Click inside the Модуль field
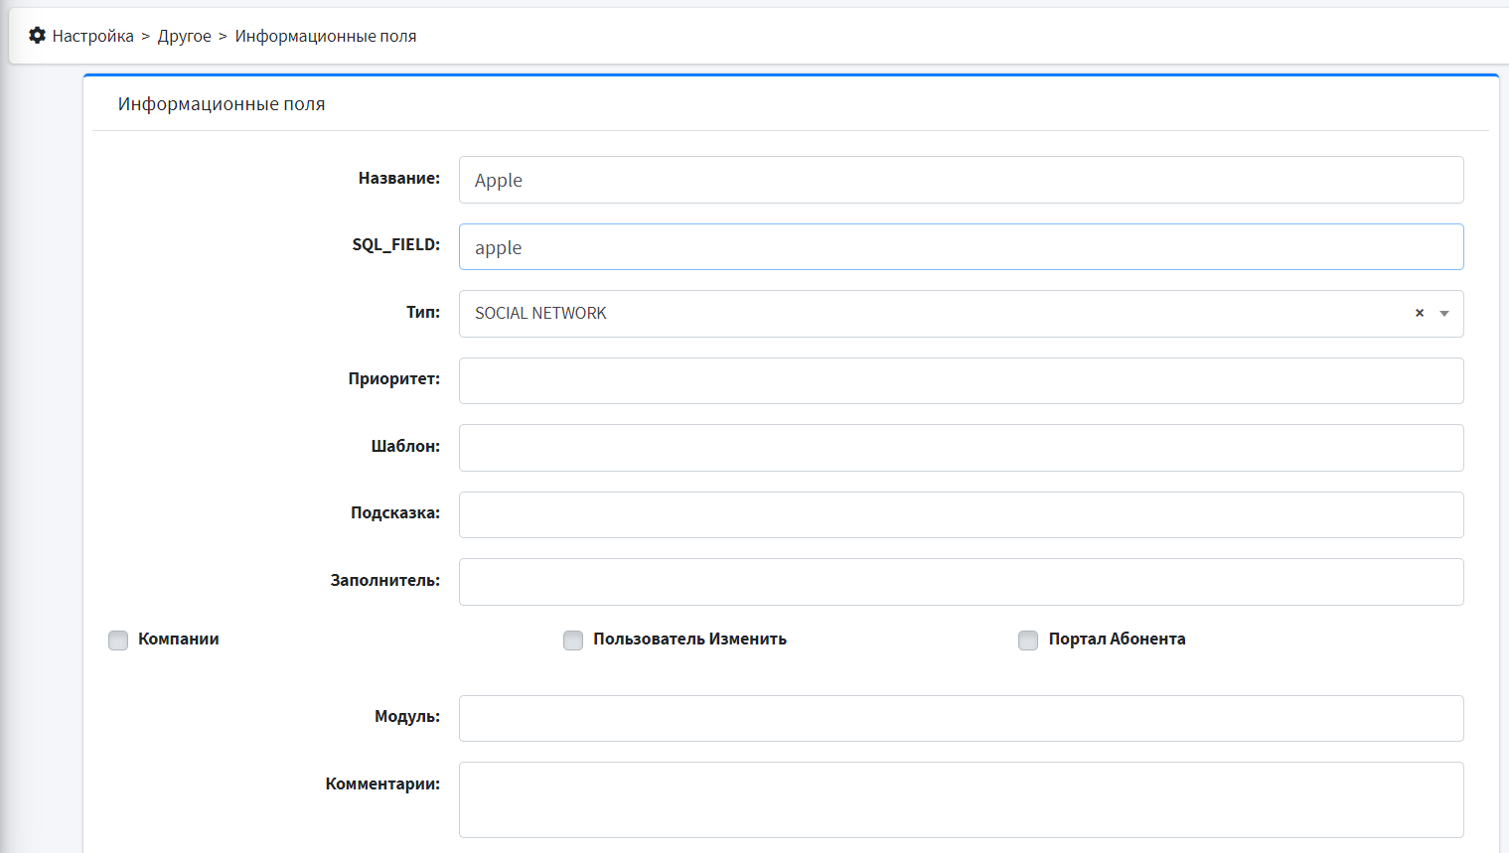 pos(961,718)
